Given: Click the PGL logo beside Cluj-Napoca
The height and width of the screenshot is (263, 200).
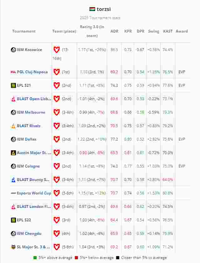Looking at the screenshot, I should coord(13,72).
